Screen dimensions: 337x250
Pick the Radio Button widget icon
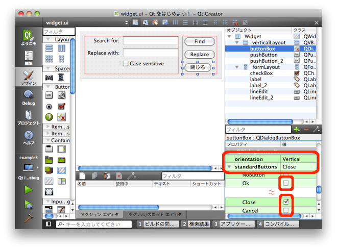coord(50,106)
